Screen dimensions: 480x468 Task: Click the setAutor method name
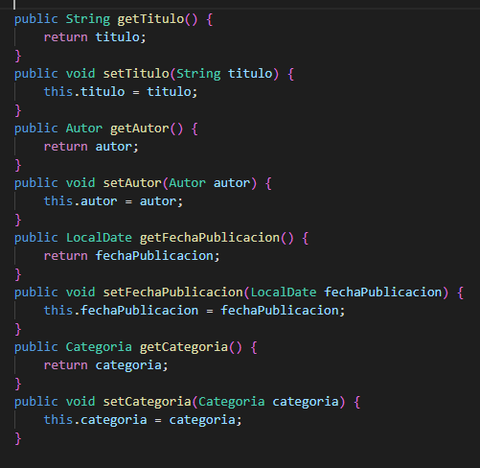(132, 183)
